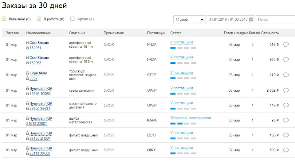
Task: Select price cell 2 032 ₽
Action: 273,90
